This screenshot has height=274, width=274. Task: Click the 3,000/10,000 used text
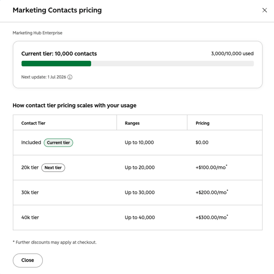pyautogui.click(x=232, y=53)
